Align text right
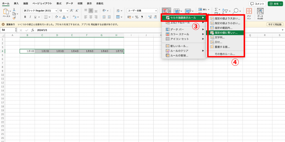This screenshot has width=285, height=142. click(96, 17)
